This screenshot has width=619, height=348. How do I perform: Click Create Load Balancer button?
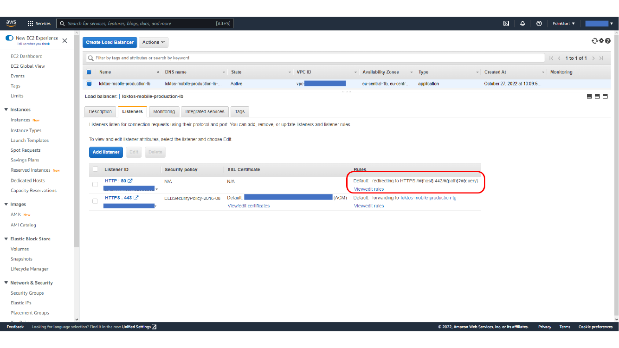pos(110,42)
